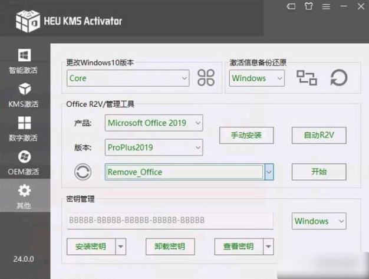Expand the 安装密钥 split arrow
Screen dimensions: 369x279
[121, 247]
